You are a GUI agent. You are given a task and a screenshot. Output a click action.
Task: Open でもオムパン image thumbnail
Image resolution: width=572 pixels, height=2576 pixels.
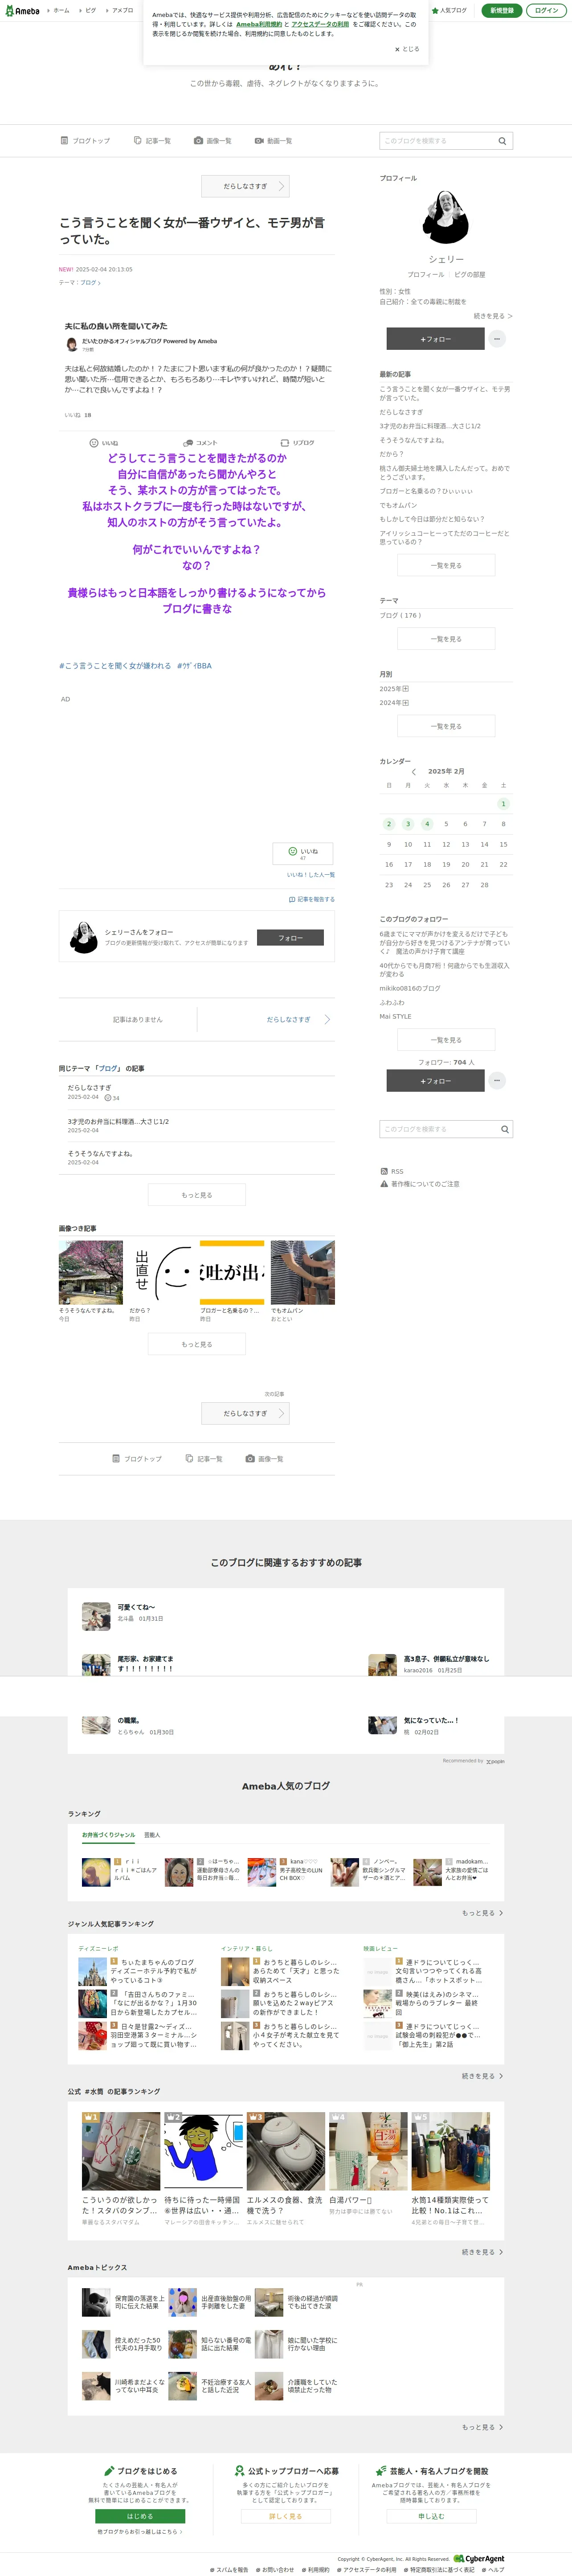[303, 1273]
